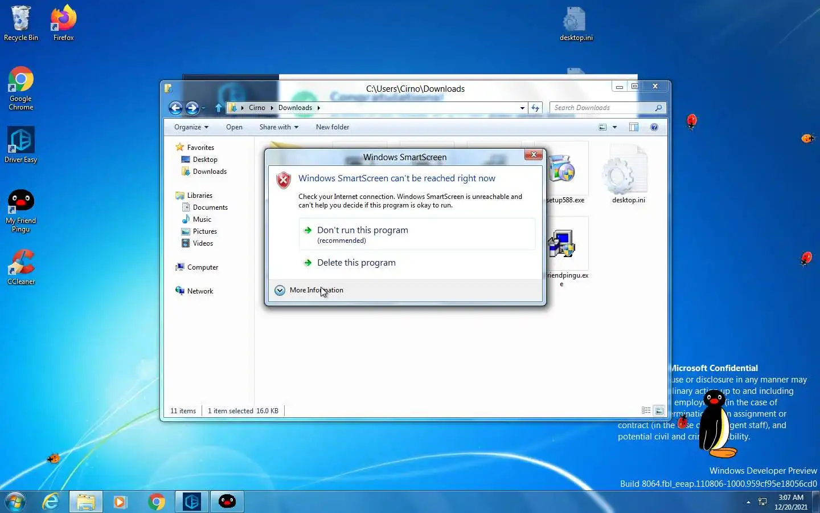The image size is (820, 513).
Task: Select the desktop.ini file on the desktop
Action: (576, 24)
